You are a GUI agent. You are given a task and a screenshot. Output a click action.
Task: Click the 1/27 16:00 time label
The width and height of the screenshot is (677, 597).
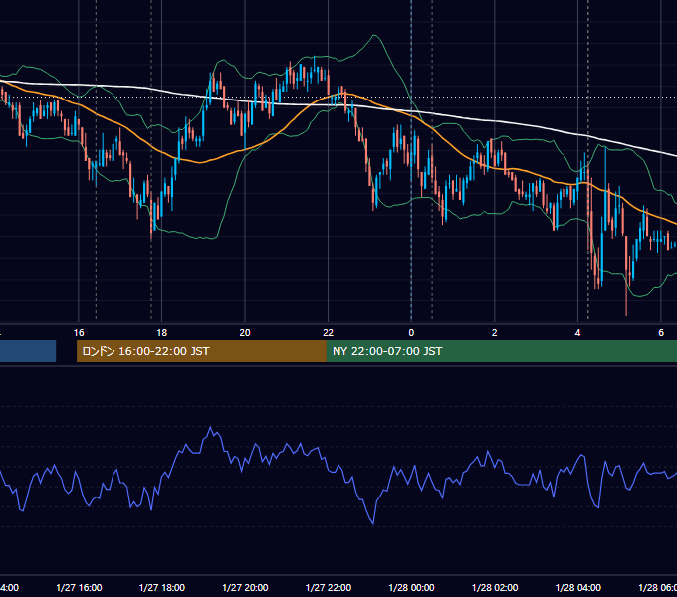point(79,587)
